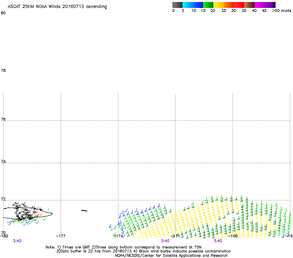Pick the red 30-35 knots legend segment
Screen dimensions: 293x258
point(239,5)
